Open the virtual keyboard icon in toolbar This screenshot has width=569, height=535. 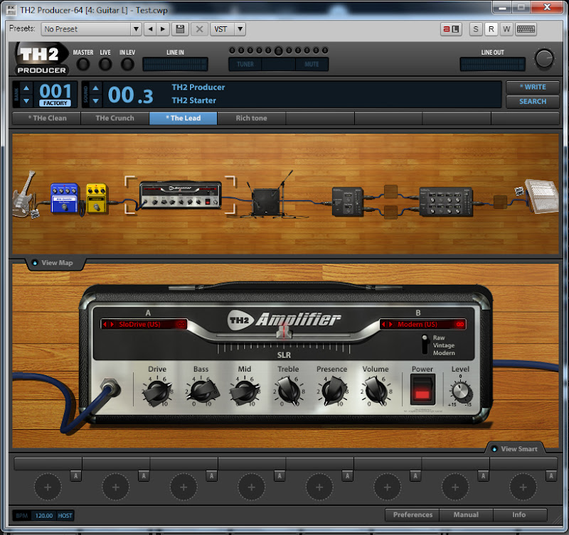[526, 29]
